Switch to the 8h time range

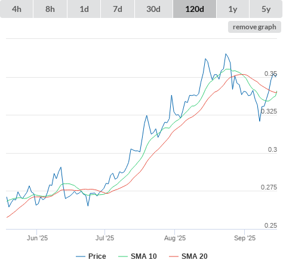(50, 9)
